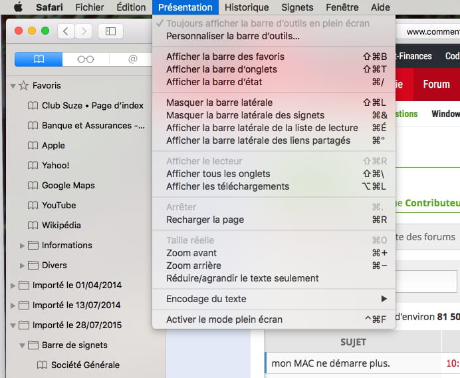Choose Afficher la barre d'onglets
460x378 pixels.
(x=274, y=69)
